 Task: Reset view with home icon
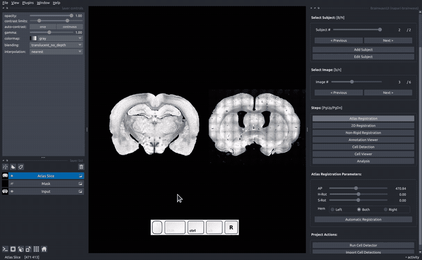coord(44,249)
